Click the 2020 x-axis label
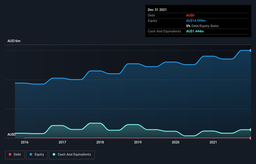Image resolution: width=256 pixels, height=164 pixels. 176,142
